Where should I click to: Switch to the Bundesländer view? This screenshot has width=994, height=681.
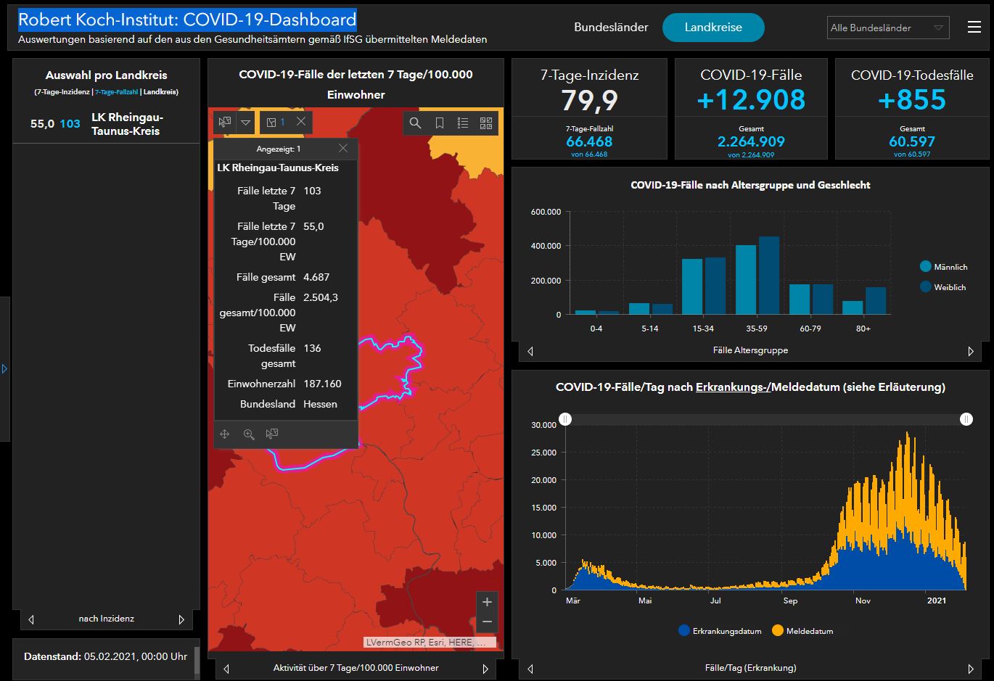611,28
